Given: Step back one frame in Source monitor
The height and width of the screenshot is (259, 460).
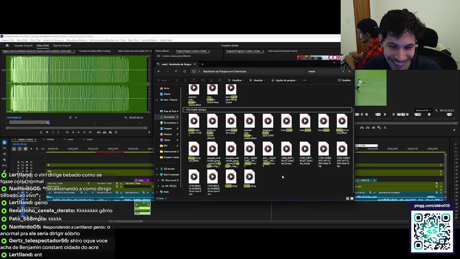Looking at the screenshot, I should 73,132.
